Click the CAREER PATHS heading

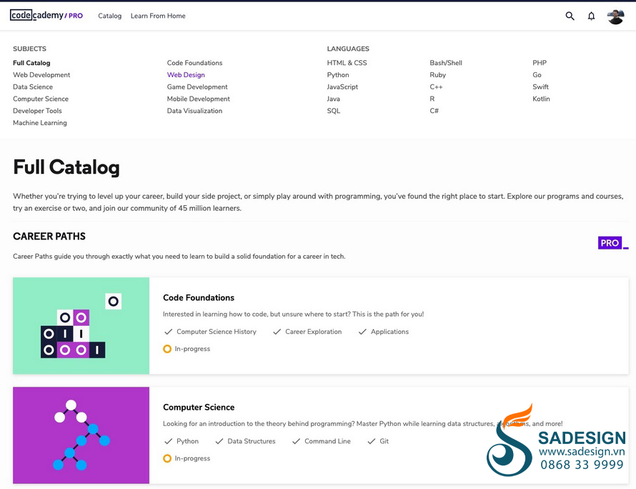click(49, 236)
